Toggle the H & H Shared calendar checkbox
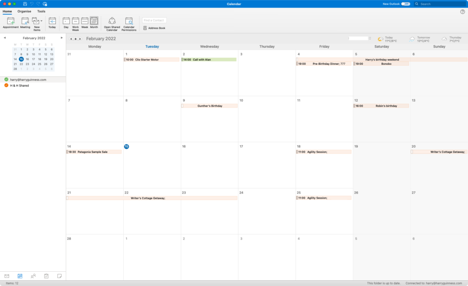 pos(6,85)
